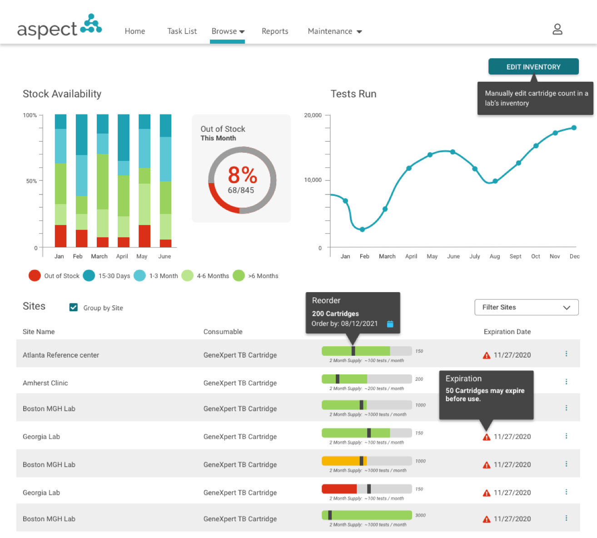Click the 11/27/2020 date in Atlanta row
Image resolution: width=597 pixels, height=538 pixels.
click(512, 355)
